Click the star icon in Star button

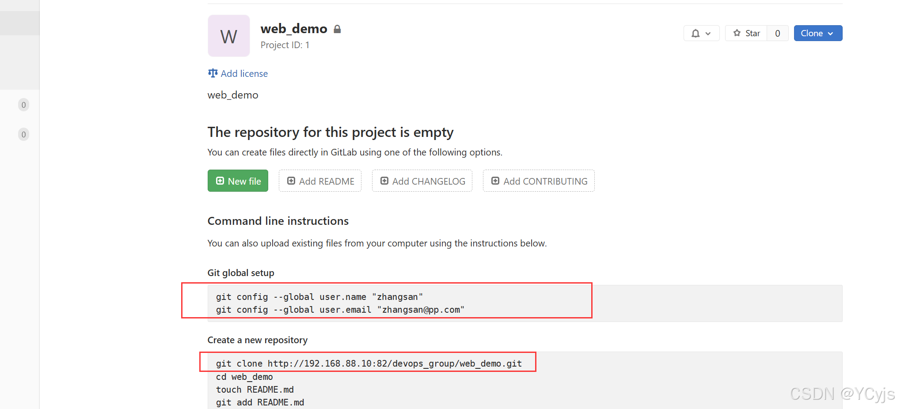(737, 33)
